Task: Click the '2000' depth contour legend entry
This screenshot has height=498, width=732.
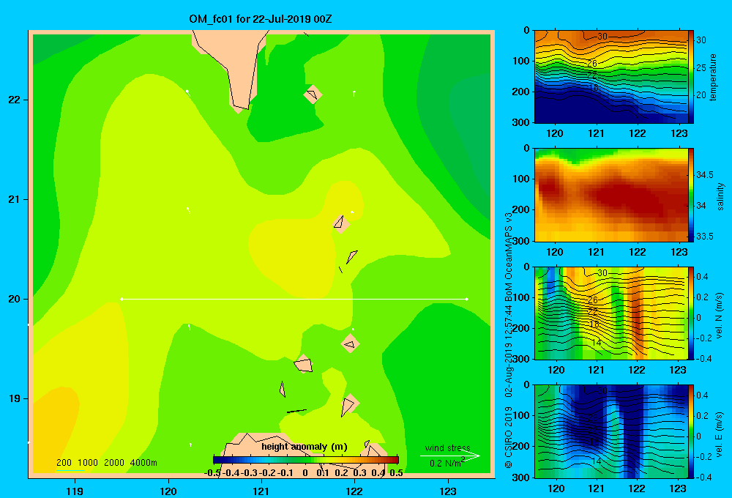Action: [114, 463]
